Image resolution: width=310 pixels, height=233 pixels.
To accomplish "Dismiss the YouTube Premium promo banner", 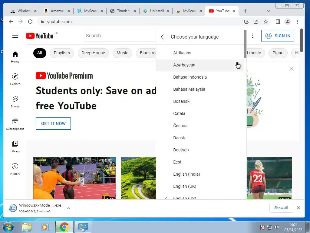I will tap(292, 69).
